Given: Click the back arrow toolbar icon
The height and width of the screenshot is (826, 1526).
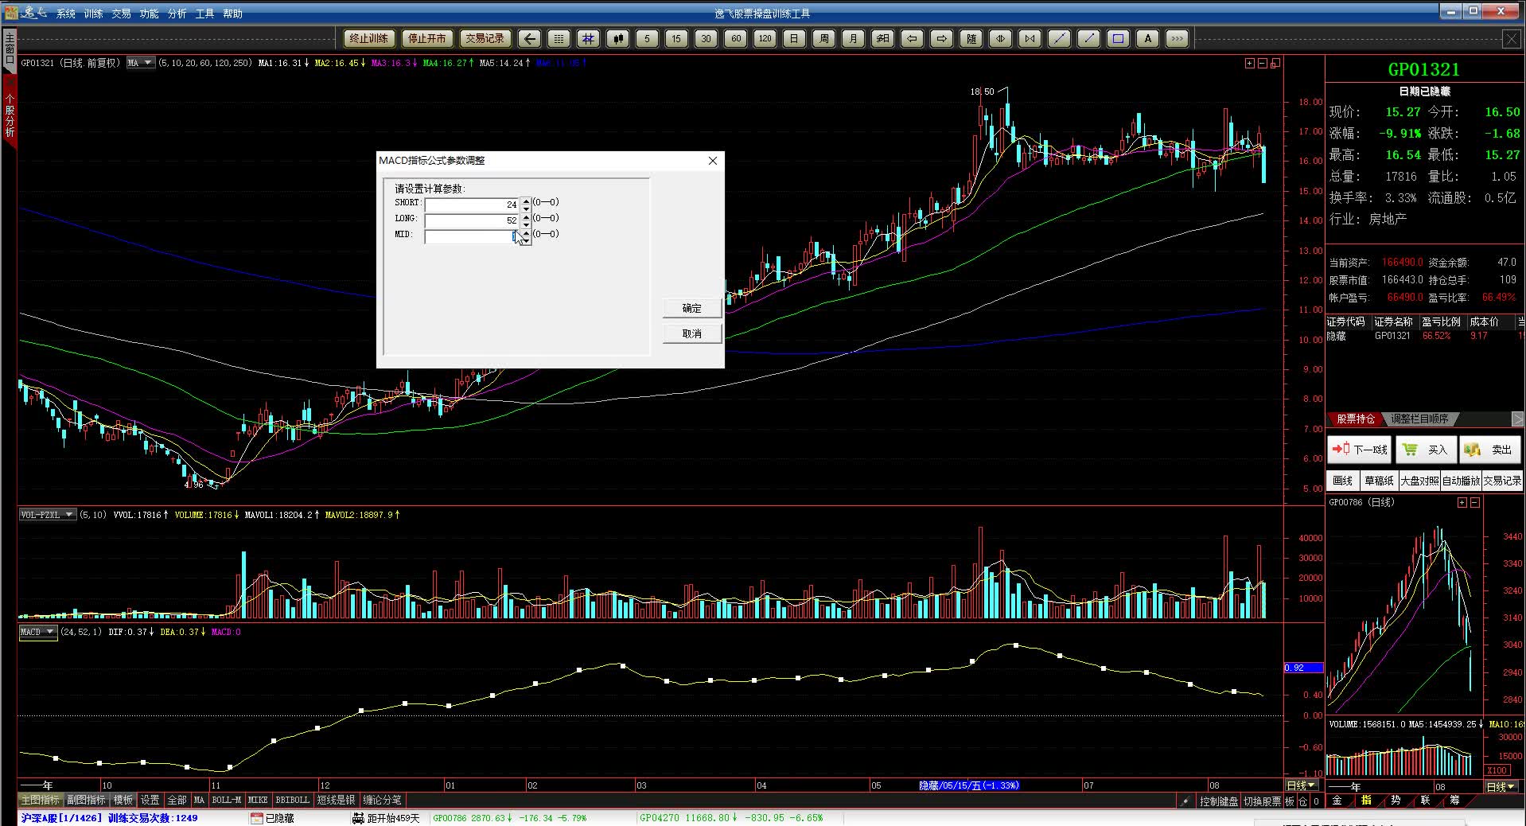Looking at the screenshot, I should tap(530, 38).
